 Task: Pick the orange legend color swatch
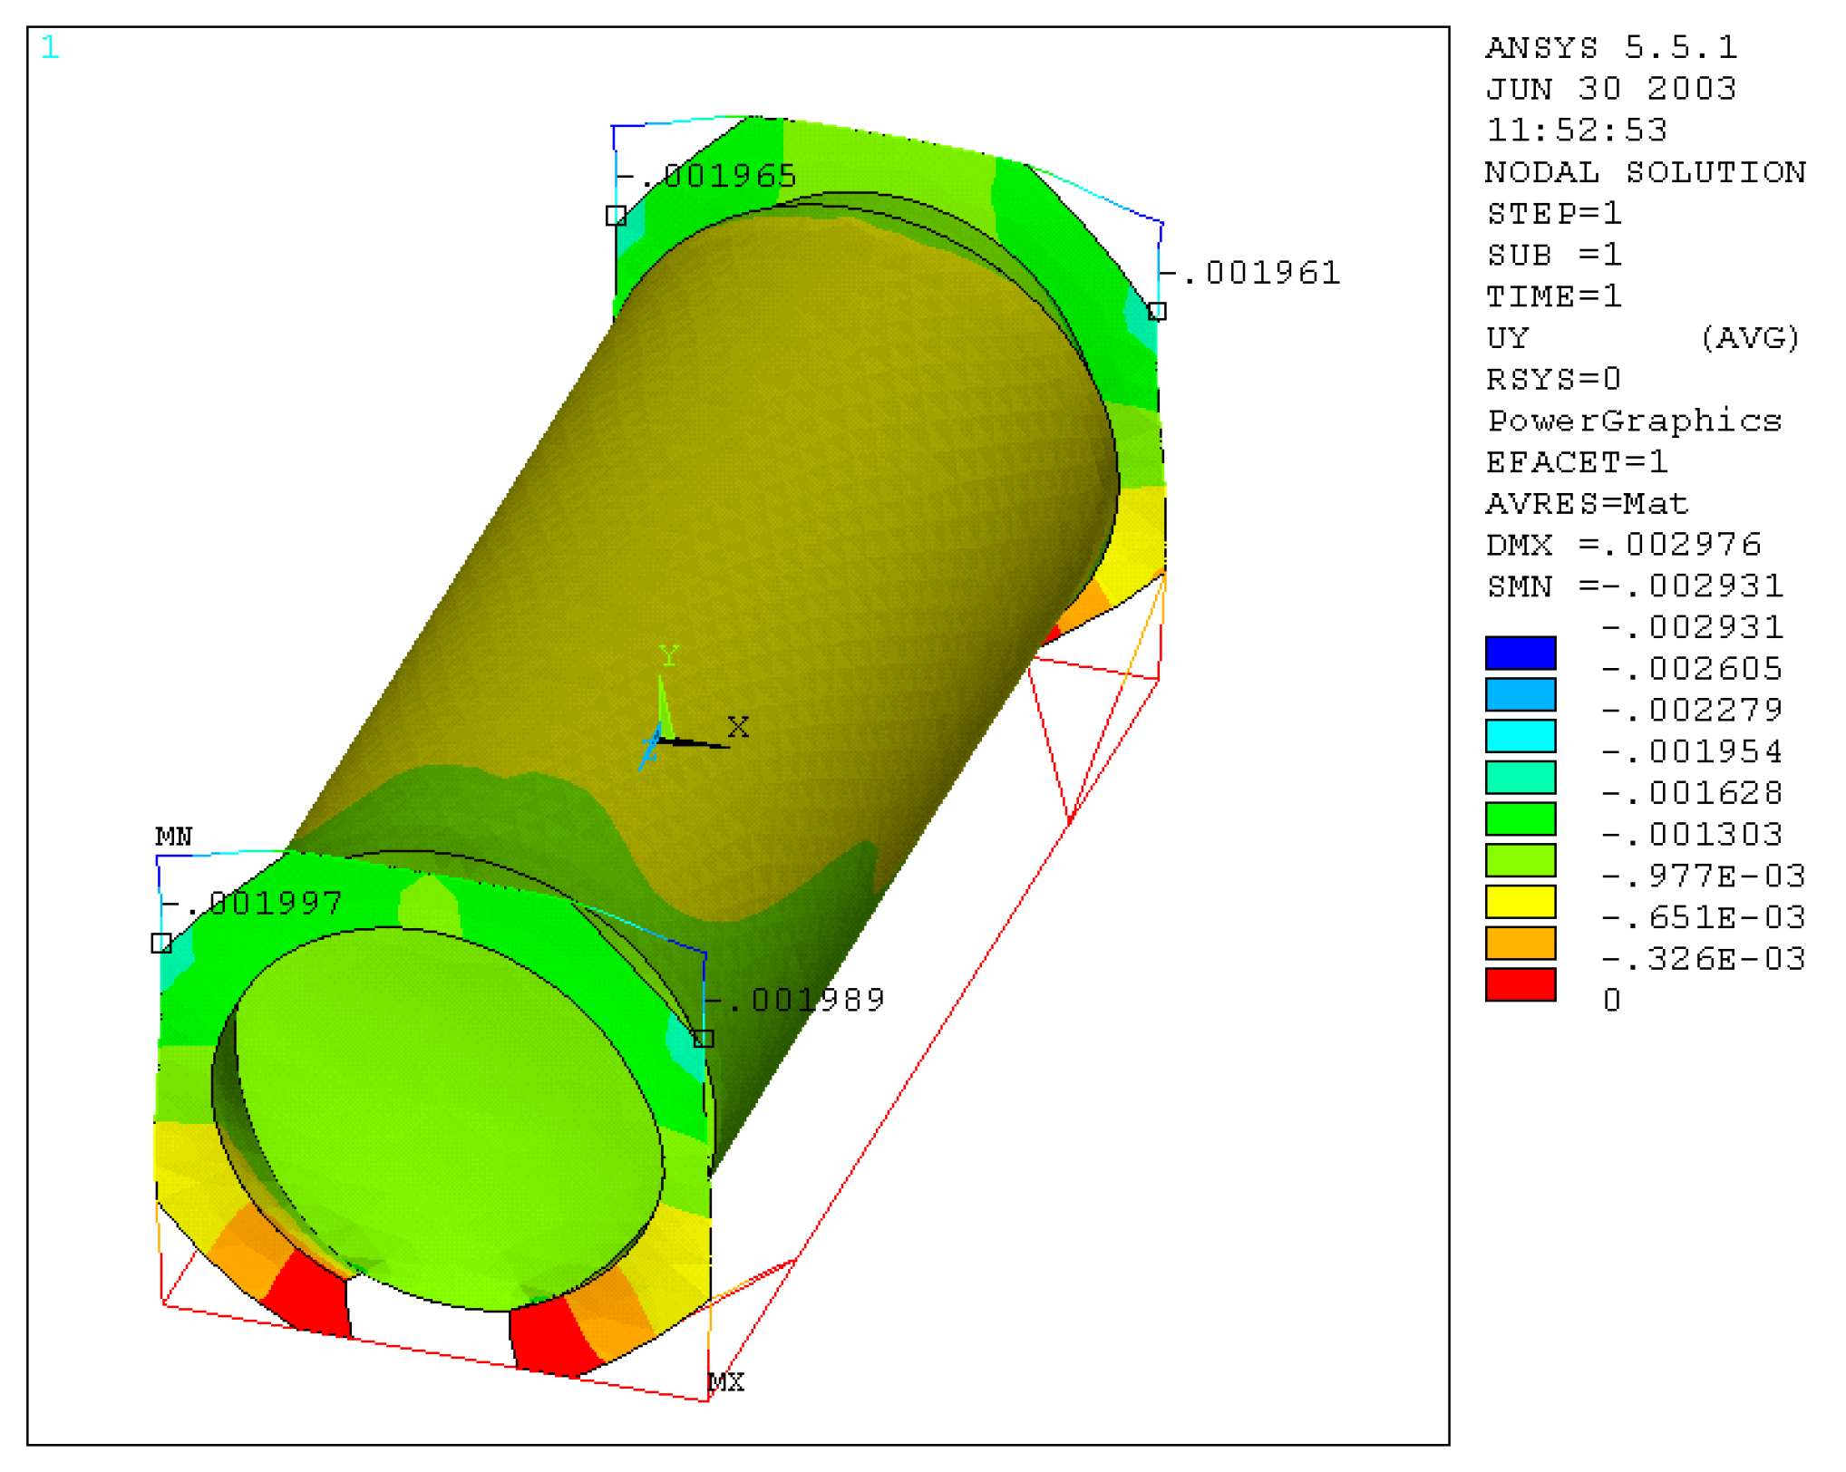(1521, 944)
